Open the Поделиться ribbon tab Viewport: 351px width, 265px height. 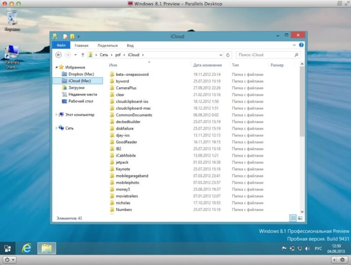[x=108, y=45]
